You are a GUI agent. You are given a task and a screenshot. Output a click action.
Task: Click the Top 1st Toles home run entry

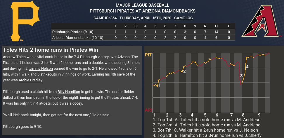pos(207,120)
